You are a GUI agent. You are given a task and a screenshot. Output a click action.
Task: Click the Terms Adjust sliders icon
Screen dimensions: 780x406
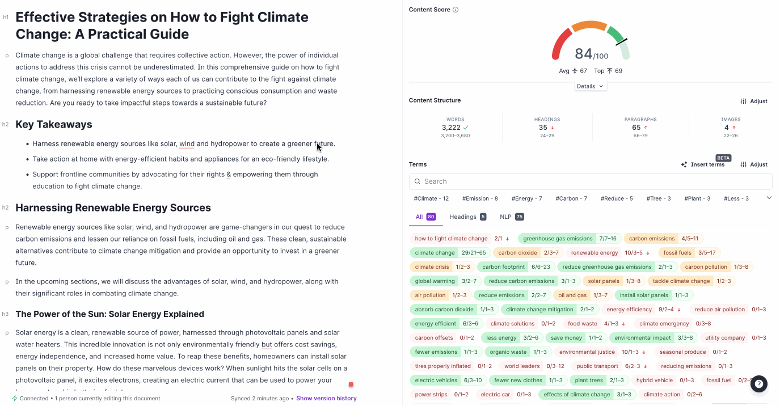(743, 165)
